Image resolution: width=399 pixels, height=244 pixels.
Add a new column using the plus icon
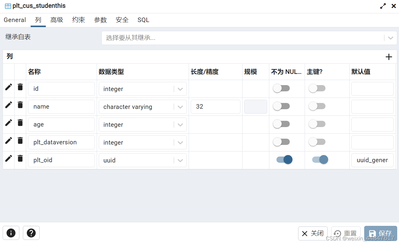[x=389, y=57]
